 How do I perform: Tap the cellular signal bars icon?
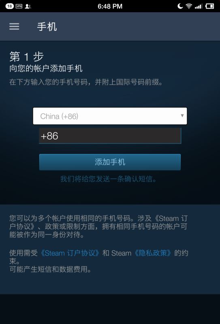[199, 6]
